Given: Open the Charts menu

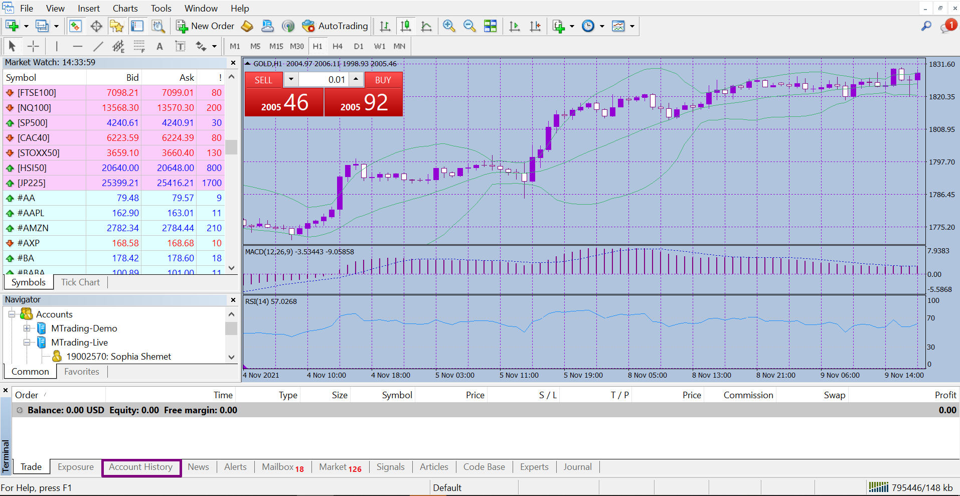Looking at the screenshot, I should point(125,9).
